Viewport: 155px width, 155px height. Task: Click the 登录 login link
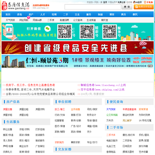point(105,2)
